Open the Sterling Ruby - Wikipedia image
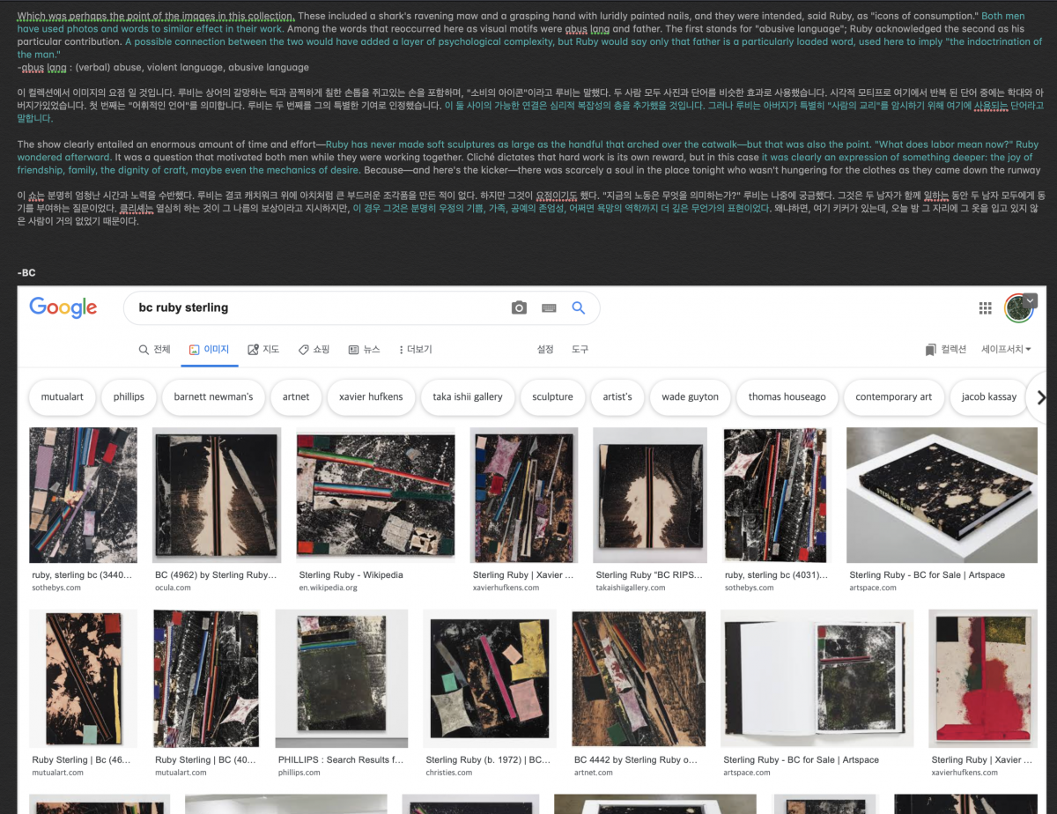 pos(376,495)
